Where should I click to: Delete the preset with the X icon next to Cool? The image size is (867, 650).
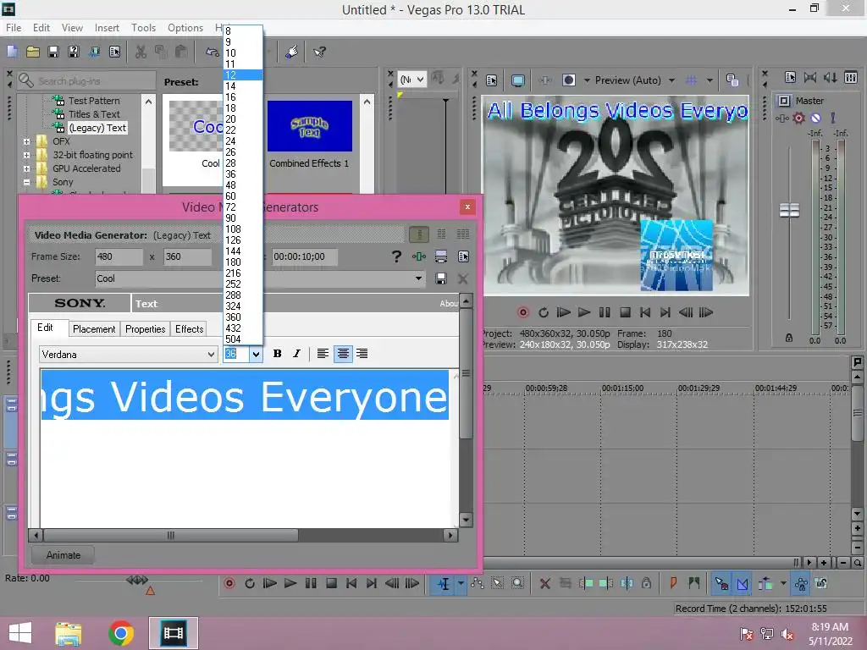coord(463,278)
